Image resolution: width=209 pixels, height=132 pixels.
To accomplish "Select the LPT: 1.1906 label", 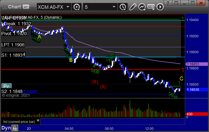I will pyautogui.click(x=13, y=45).
